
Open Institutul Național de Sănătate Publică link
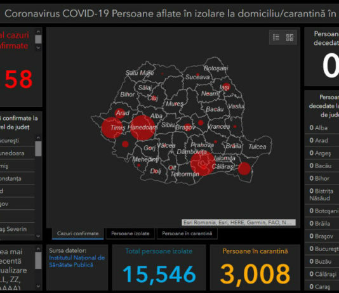(x=77, y=261)
